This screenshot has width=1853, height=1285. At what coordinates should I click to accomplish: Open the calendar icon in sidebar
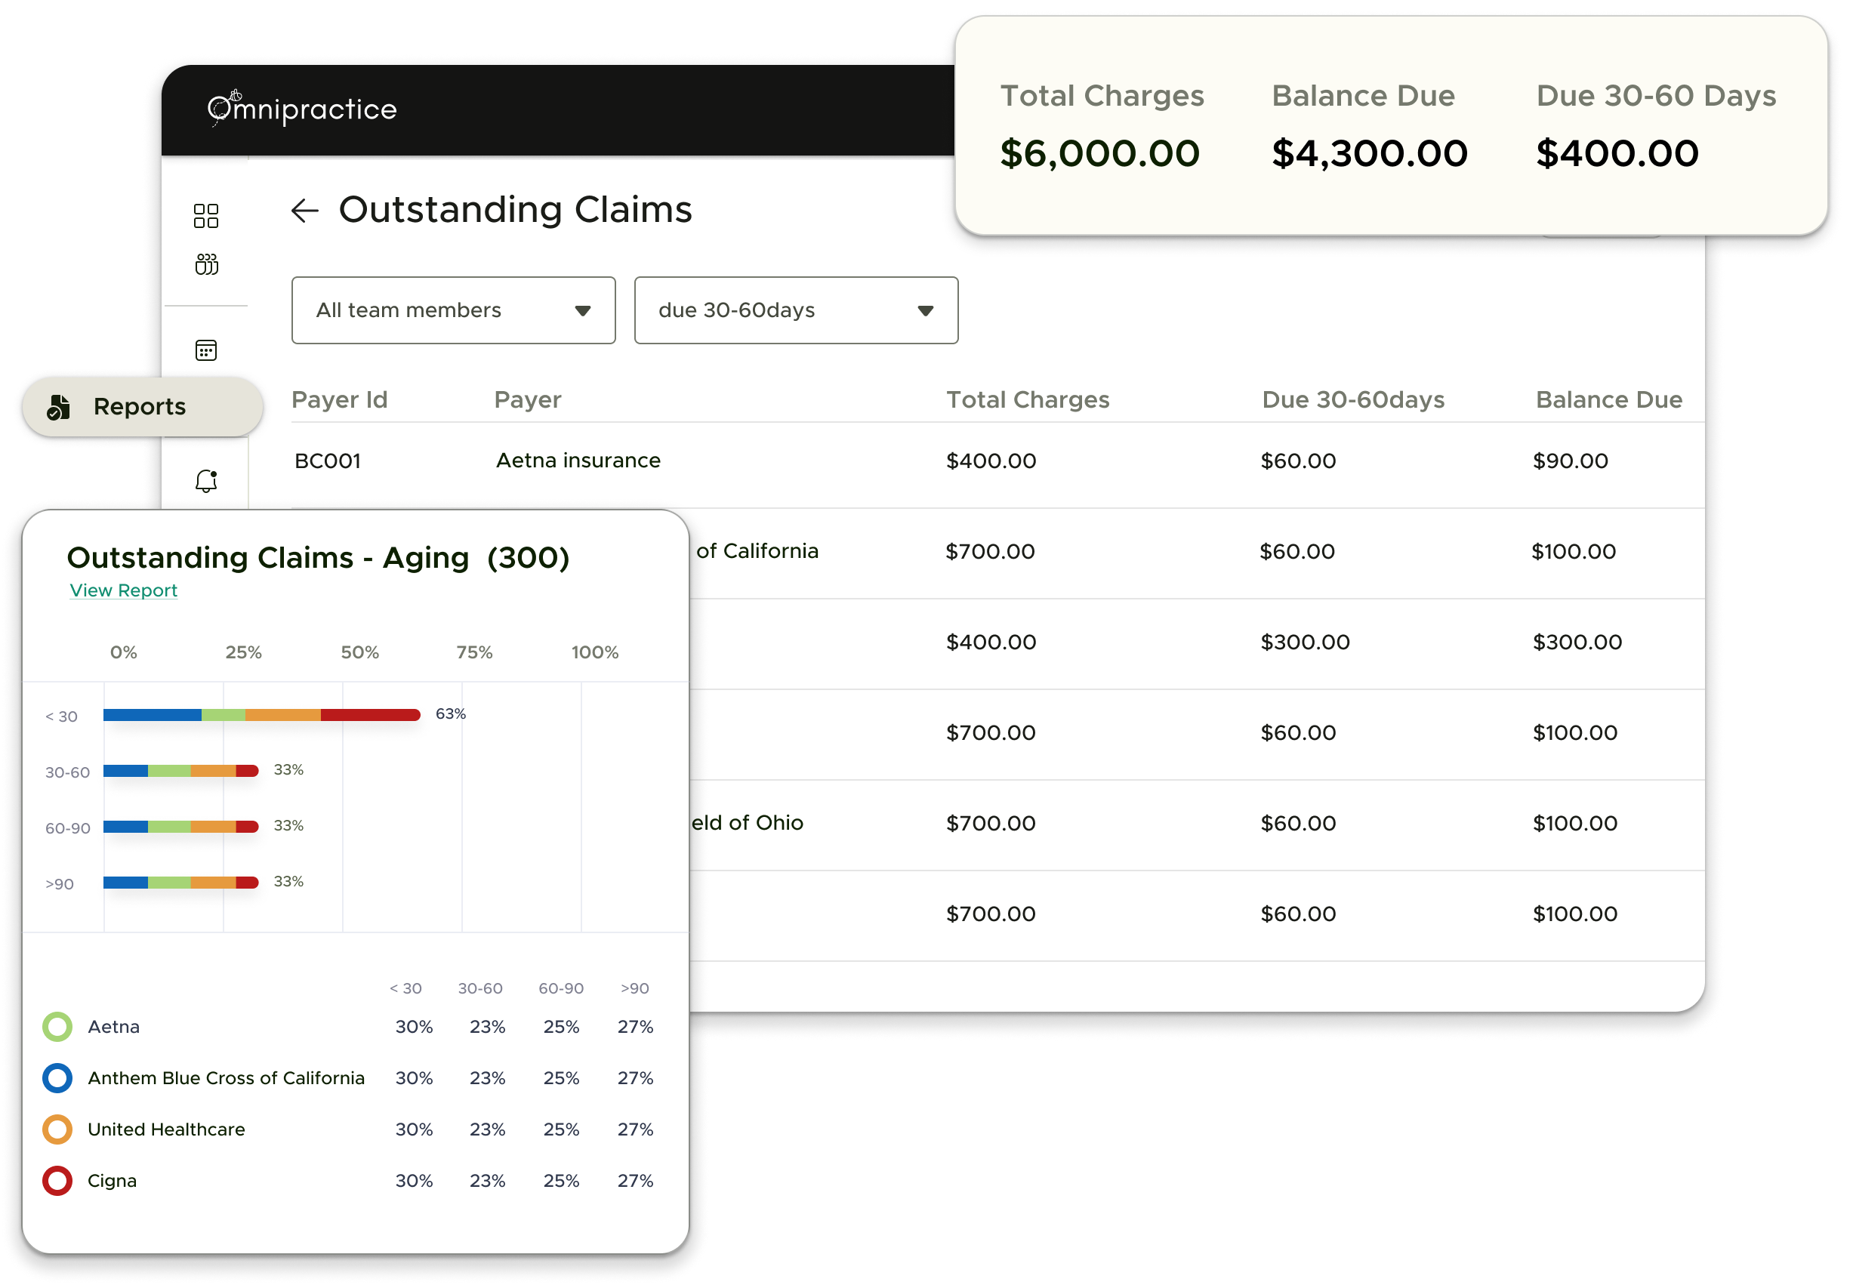coord(206,350)
